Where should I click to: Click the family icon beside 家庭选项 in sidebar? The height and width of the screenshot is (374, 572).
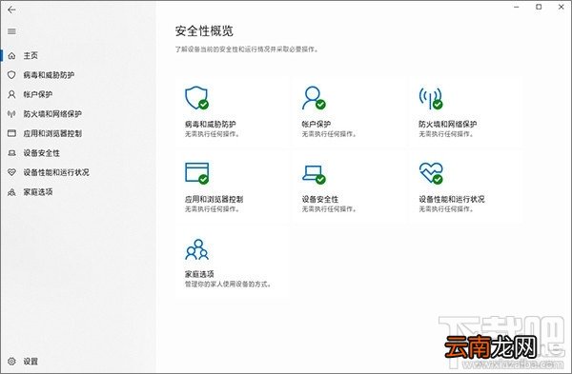pyautogui.click(x=11, y=192)
